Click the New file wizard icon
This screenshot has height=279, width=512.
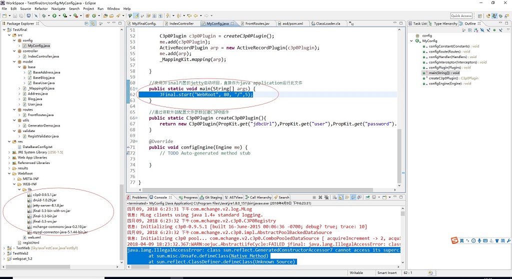(x=4, y=15)
